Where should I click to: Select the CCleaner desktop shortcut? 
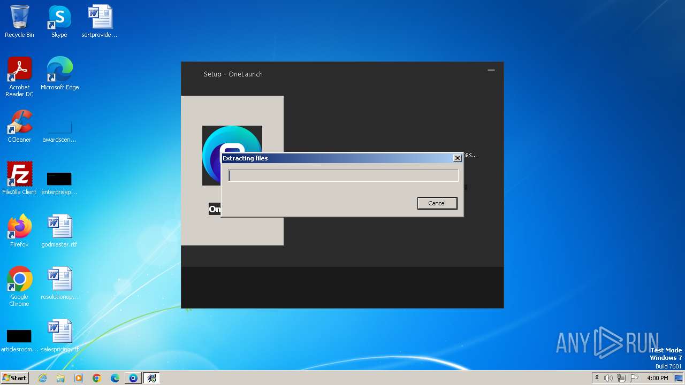(x=19, y=126)
